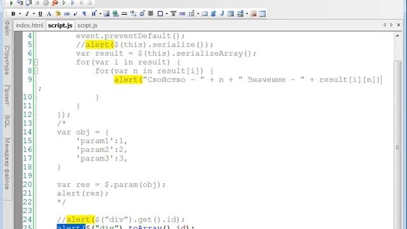
Task: Click the red grid icon in toolbar
Action: pos(254,13)
